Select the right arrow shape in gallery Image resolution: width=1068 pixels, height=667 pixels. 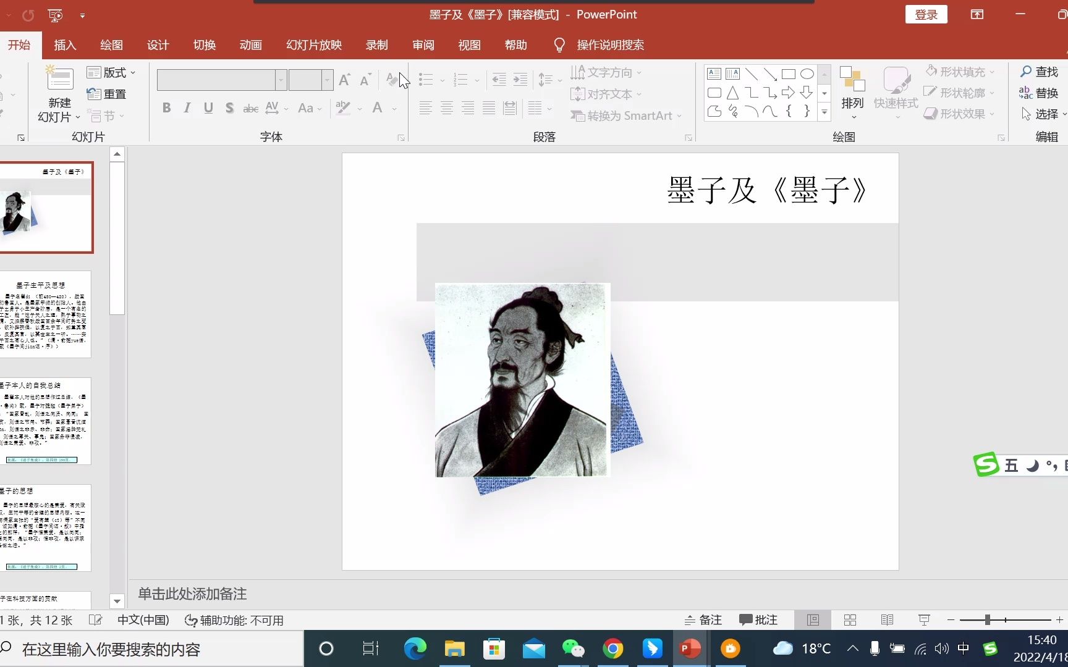coord(788,93)
